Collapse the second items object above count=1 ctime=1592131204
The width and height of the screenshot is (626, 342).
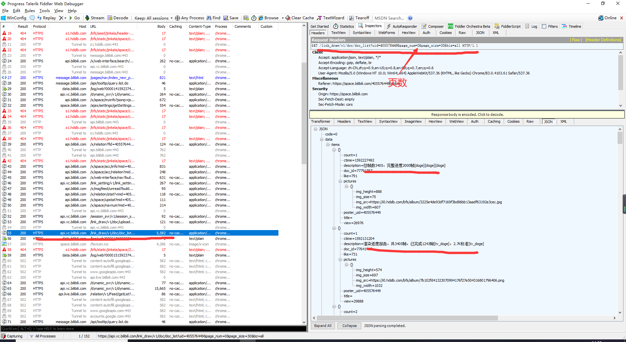tap(334, 228)
